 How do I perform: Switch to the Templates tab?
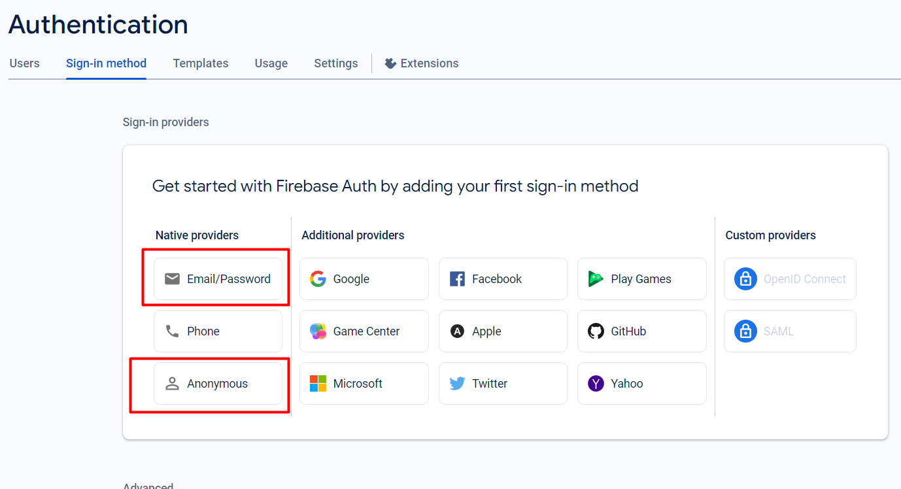pos(201,63)
